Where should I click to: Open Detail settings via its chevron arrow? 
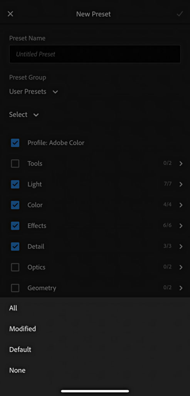tap(181, 246)
